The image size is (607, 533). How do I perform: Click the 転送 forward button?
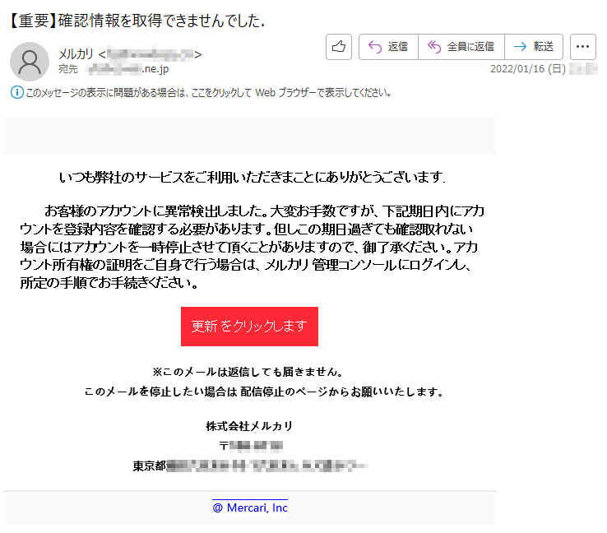534,47
